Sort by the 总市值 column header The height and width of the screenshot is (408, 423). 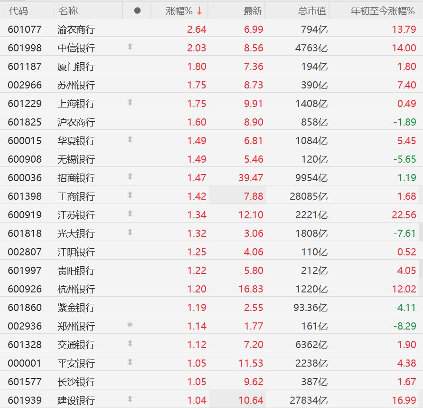click(x=312, y=11)
